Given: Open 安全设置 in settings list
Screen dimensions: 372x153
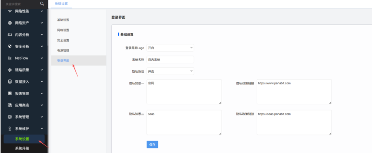Looking at the screenshot, I should click(x=63, y=40).
